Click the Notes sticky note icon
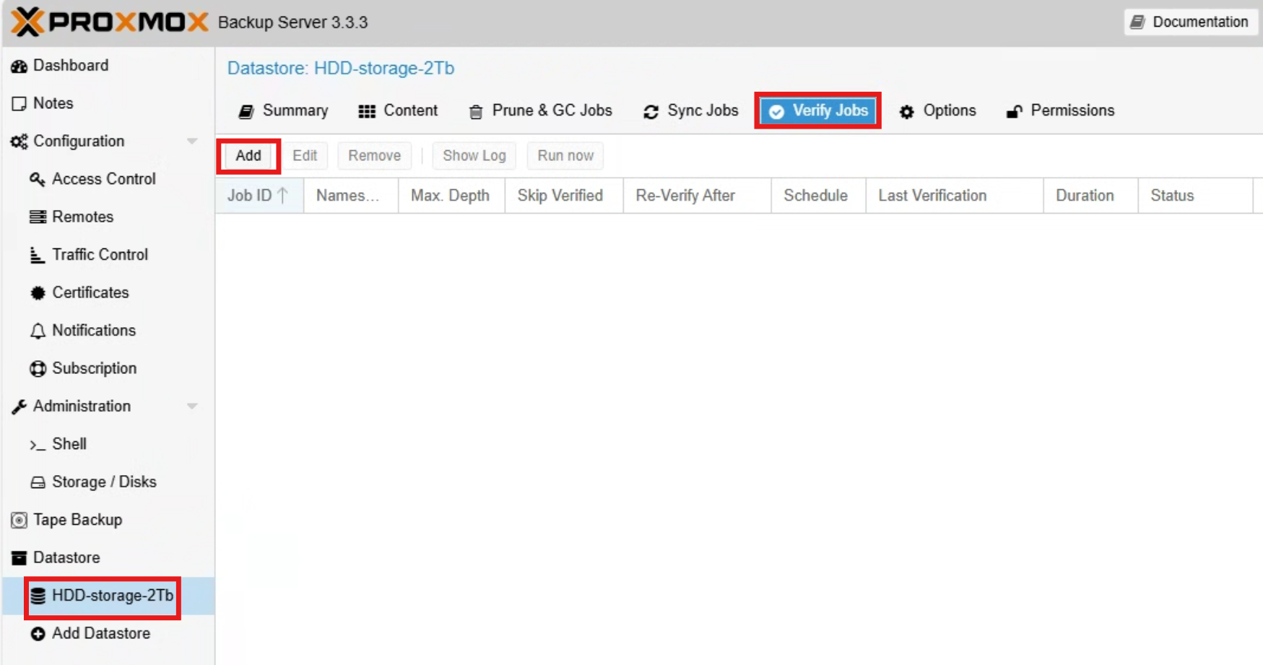The height and width of the screenshot is (665, 1263). pos(19,103)
